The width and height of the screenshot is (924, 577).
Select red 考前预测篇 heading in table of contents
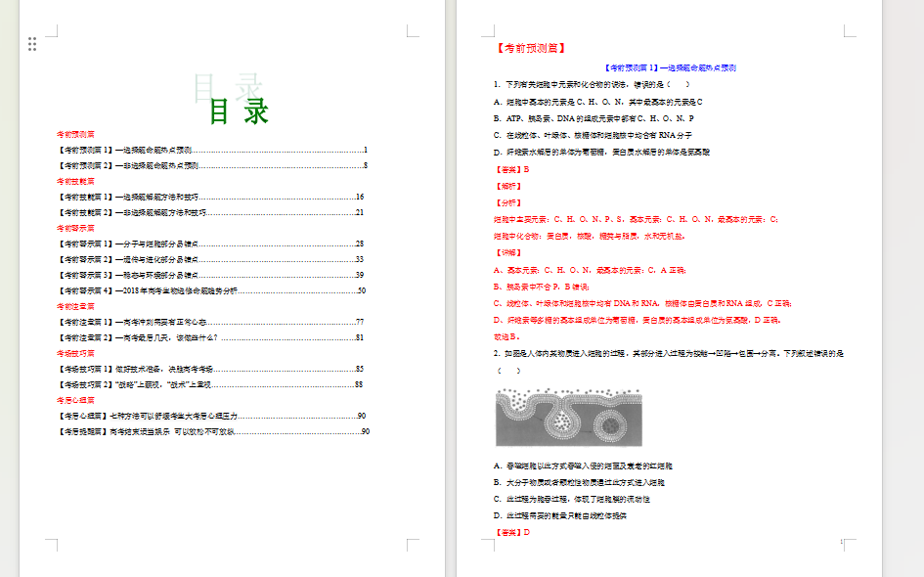[x=75, y=134]
